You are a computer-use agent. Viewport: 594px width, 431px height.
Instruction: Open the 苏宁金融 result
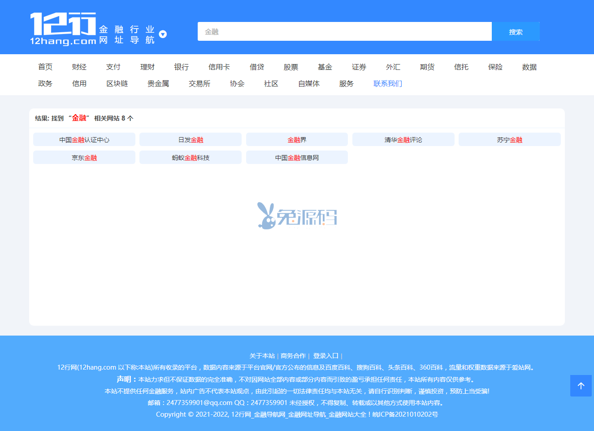(x=510, y=139)
